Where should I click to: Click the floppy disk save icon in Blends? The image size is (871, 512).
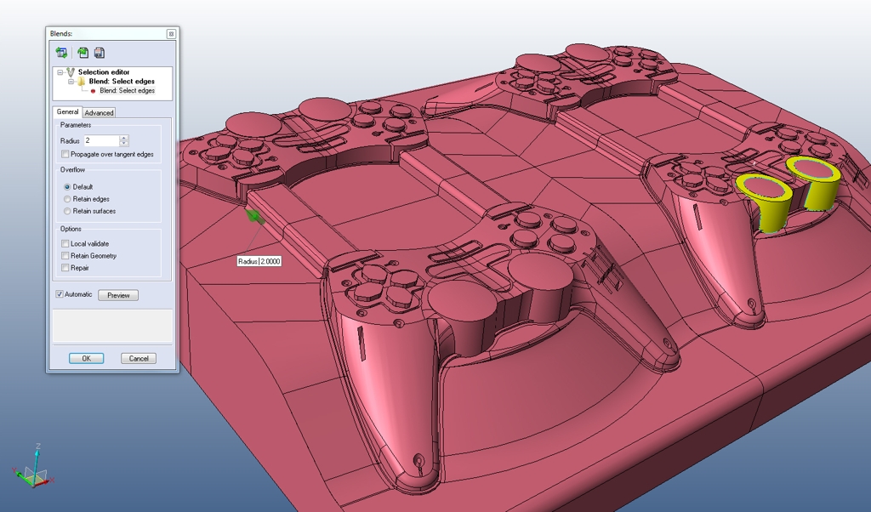pyautogui.click(x=100, y=53)
